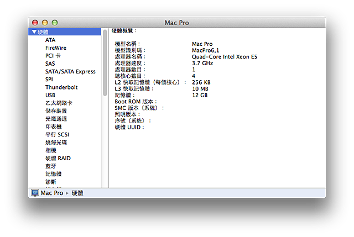Click the 256 KB L2 cache value
This screenshot has width=354, height=237.
[201, 82]
